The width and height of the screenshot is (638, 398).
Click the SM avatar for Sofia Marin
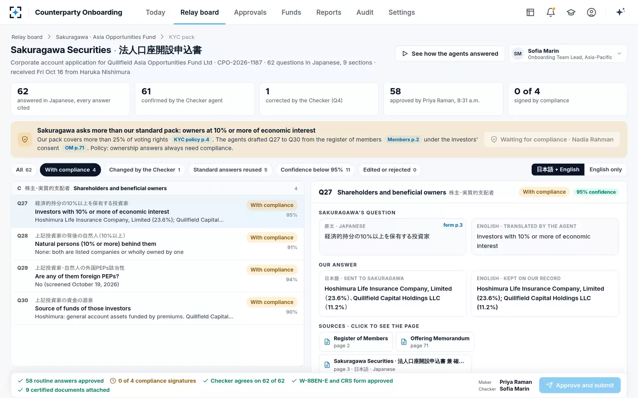pos(517,54)
